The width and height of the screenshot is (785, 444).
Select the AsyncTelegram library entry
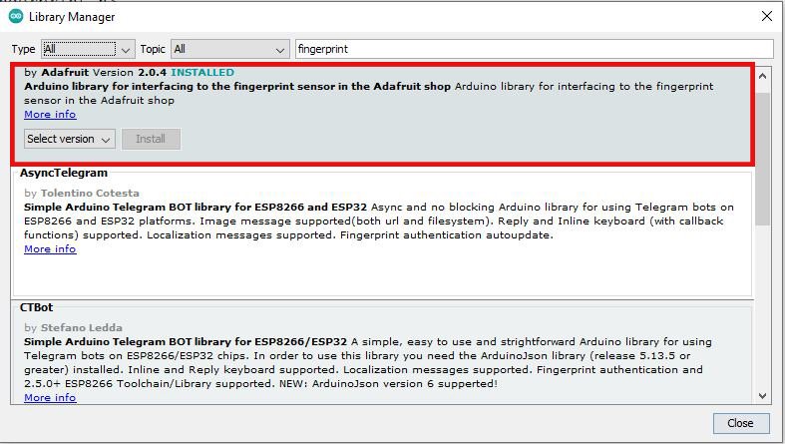click(x=382, y=231)
